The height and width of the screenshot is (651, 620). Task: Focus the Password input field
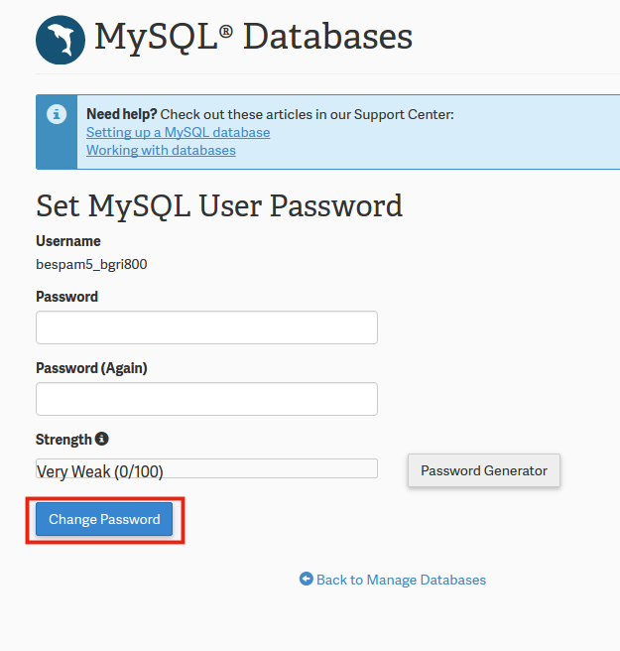(206, 327)
